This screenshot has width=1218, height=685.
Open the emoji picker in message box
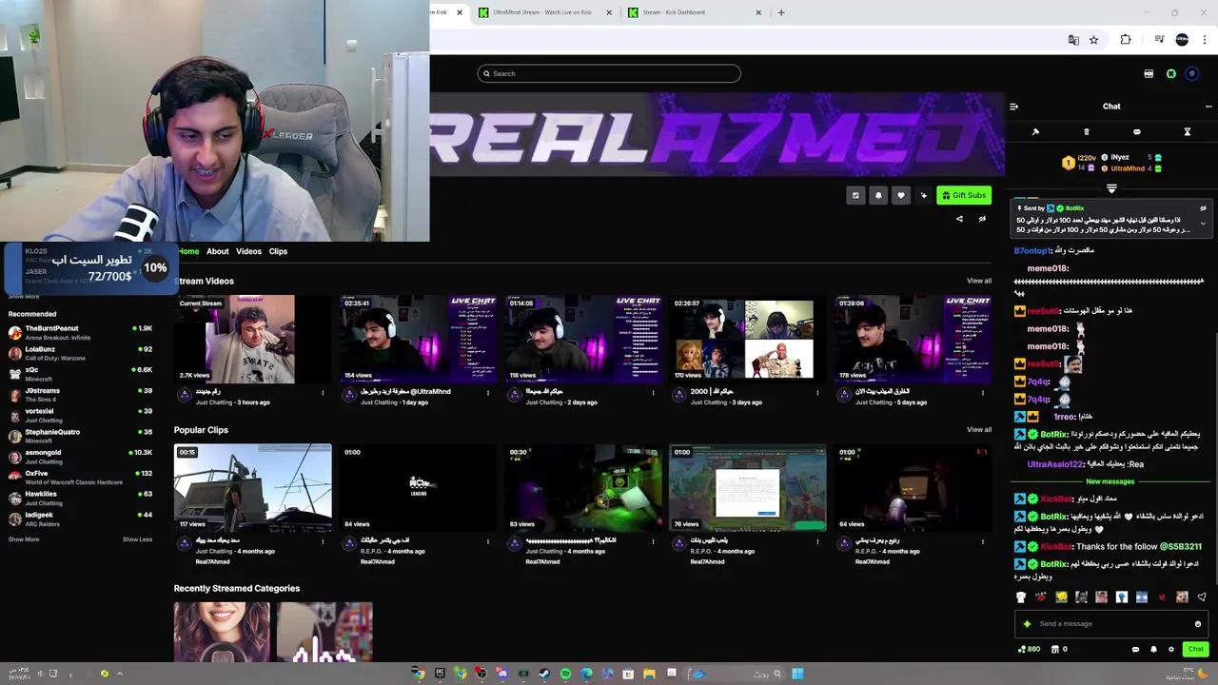click(1197, 624)
